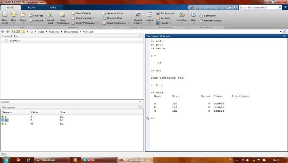
Task: Open the Current Folder panel actions menu
Action: [x=141, y=36]
